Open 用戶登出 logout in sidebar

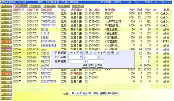point(7,98)
